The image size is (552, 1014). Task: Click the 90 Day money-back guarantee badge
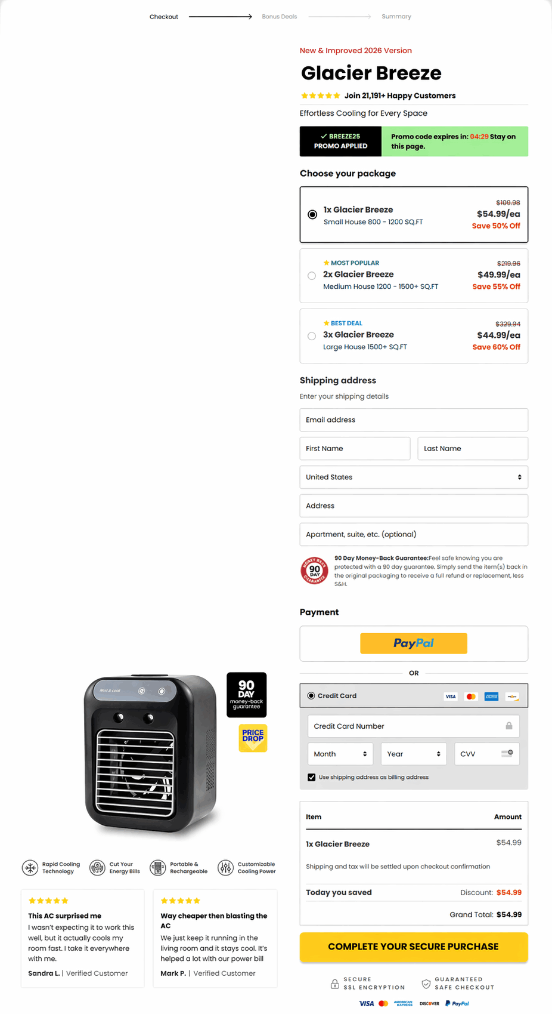(247, 695)
